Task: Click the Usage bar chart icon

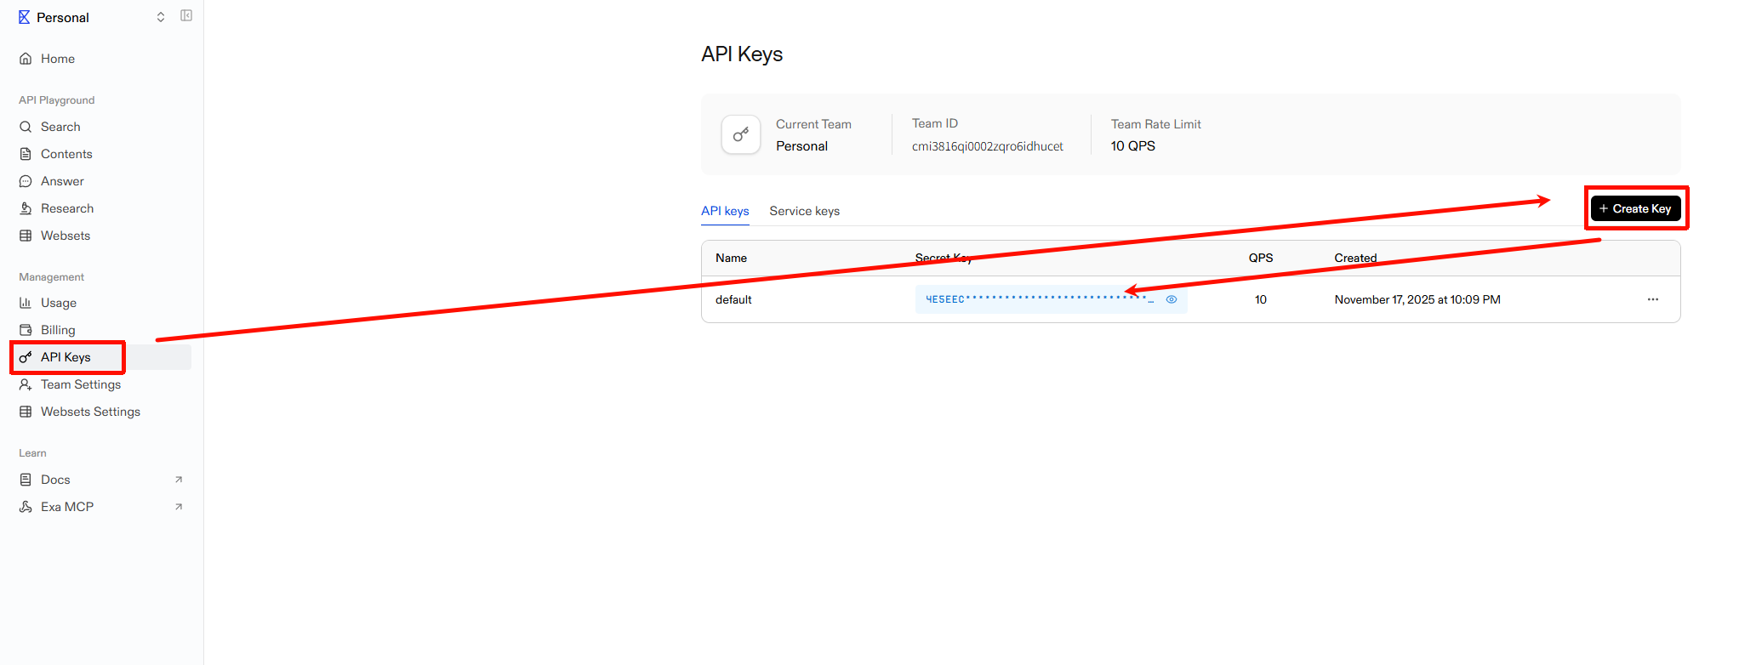Action: 26,303
